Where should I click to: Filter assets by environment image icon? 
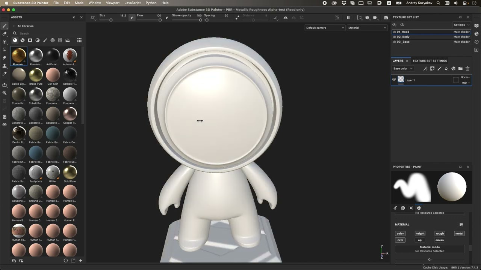pos(68,40)
